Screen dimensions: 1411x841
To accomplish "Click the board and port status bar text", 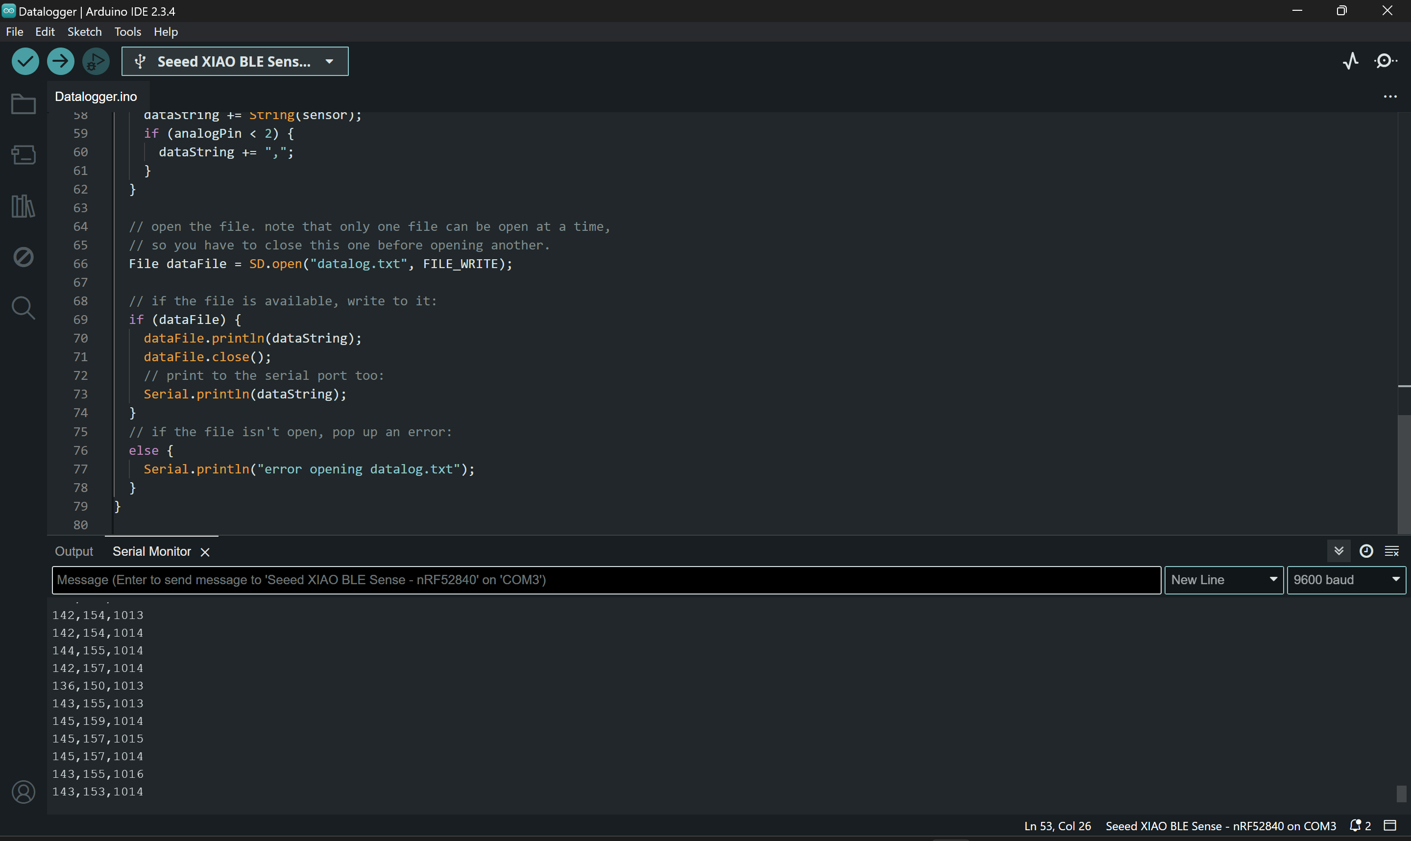I will tap(1221, 826).
